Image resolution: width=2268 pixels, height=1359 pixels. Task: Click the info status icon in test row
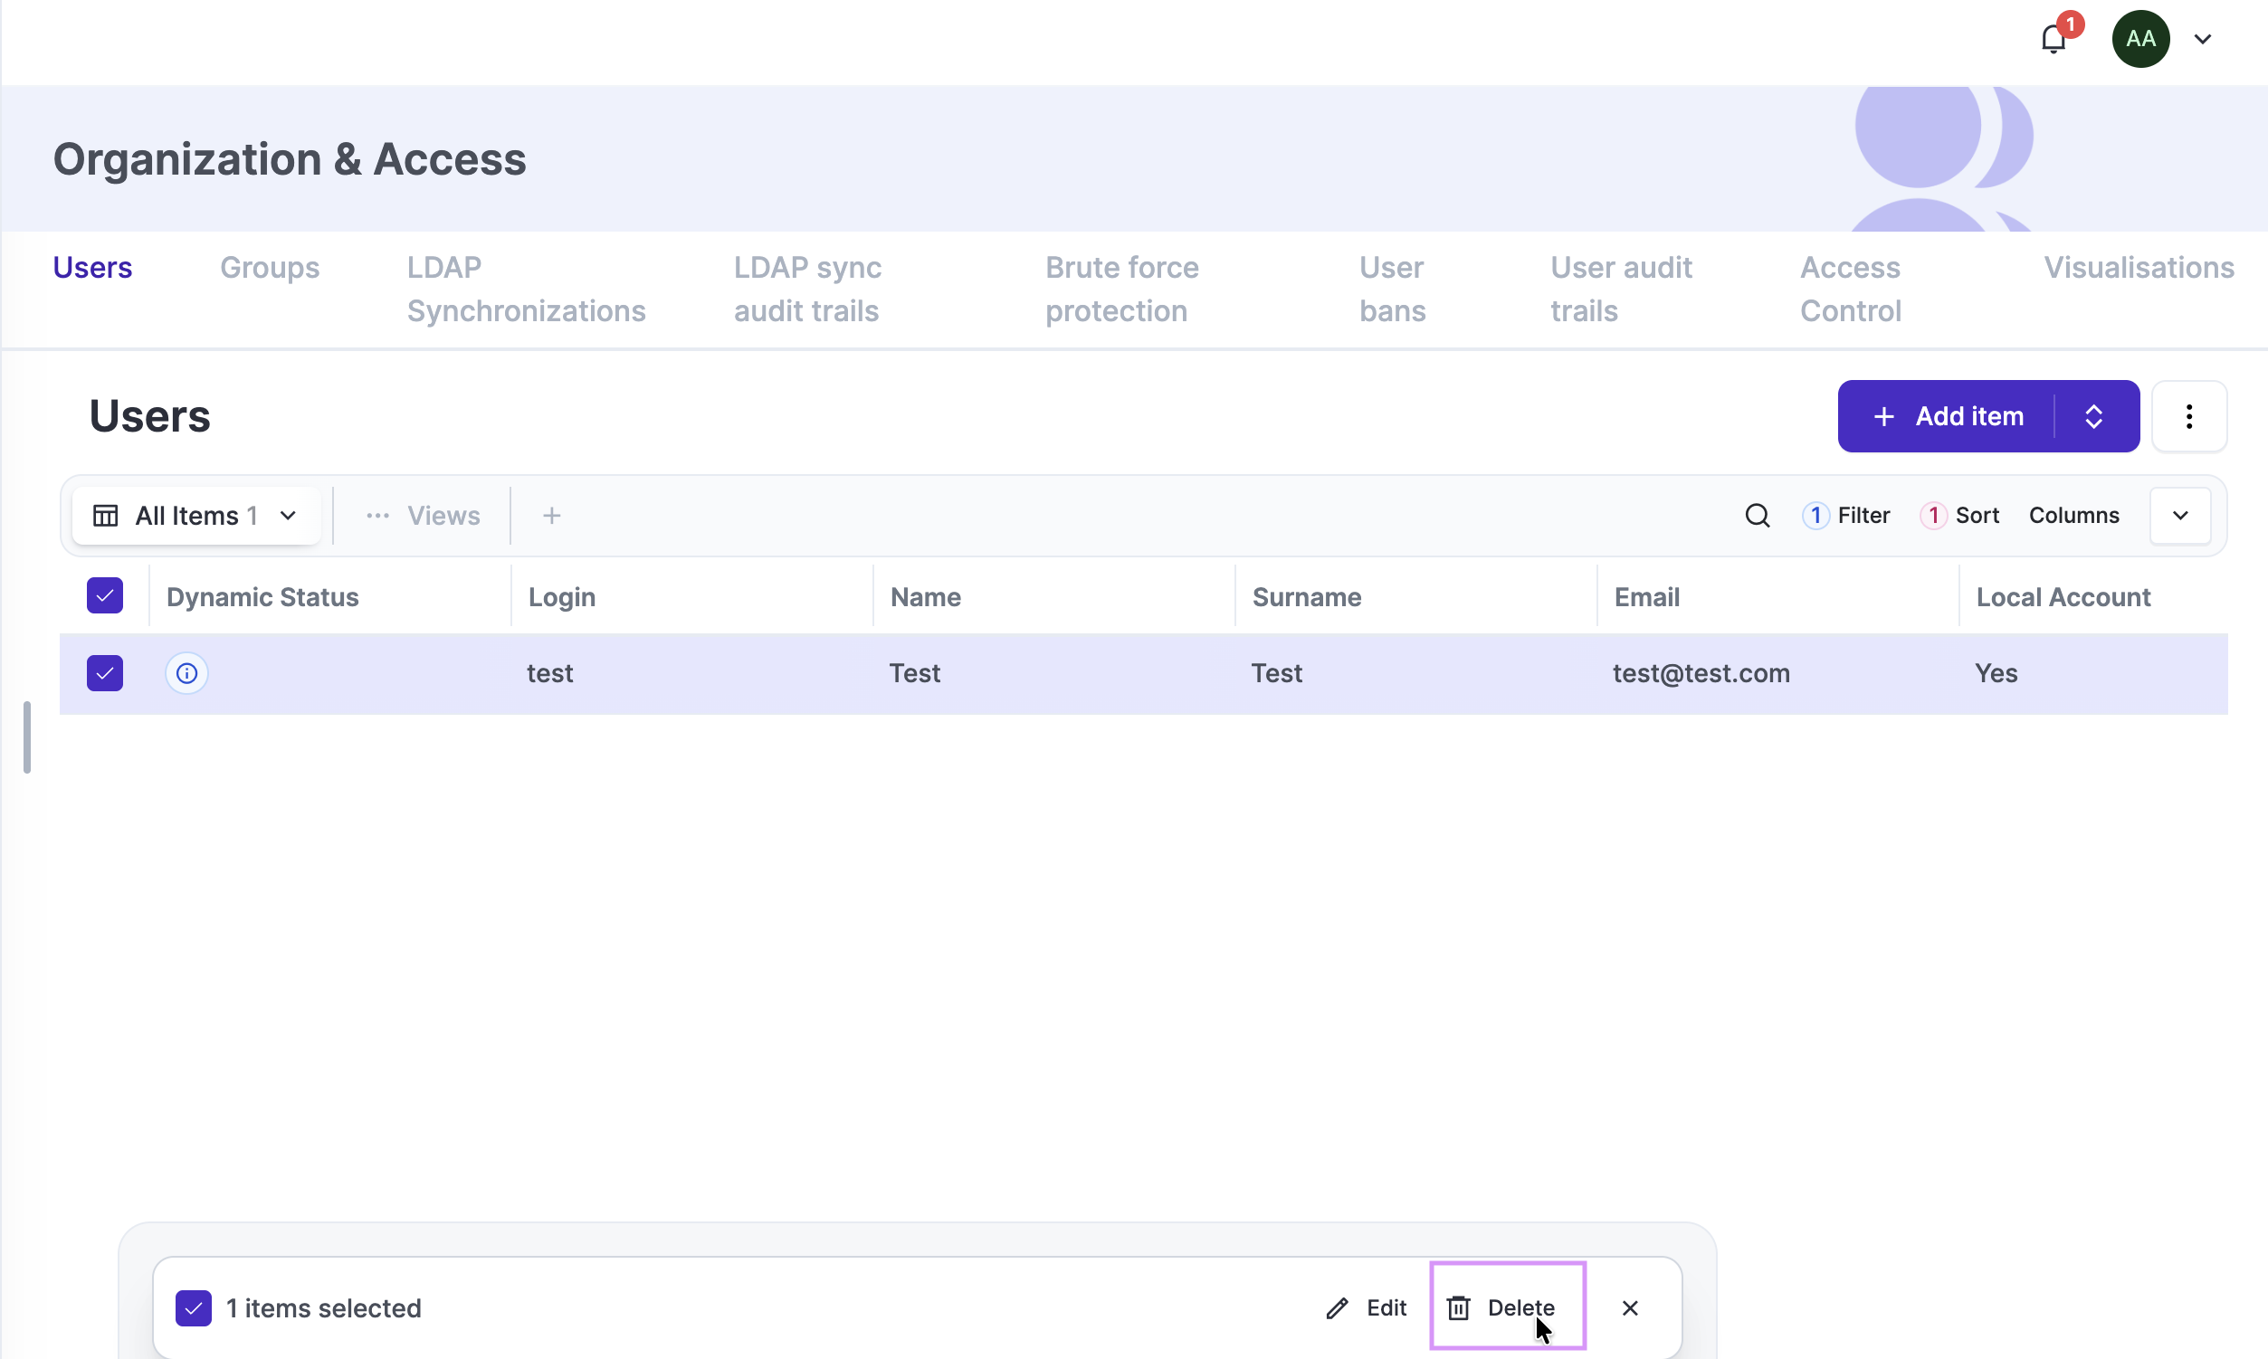[x=186, y=673]
